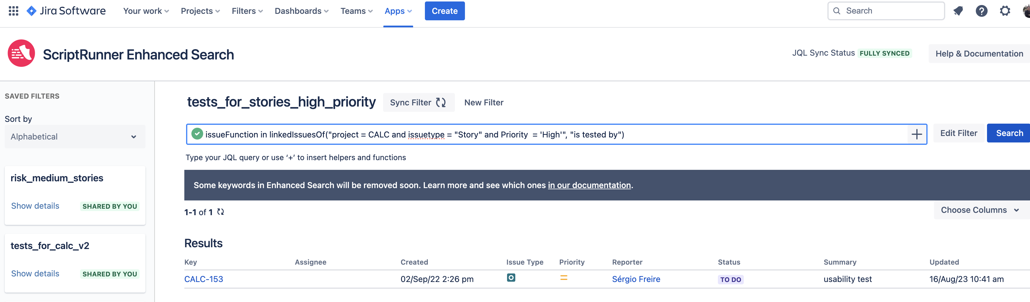Viewport: 1030px width, 302px height.
Task: Click the Assignee column header
Action: click(x=311, y=263)
